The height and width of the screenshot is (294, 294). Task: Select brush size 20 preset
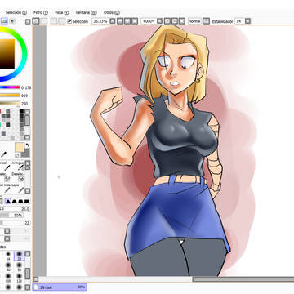coord(20,256)
